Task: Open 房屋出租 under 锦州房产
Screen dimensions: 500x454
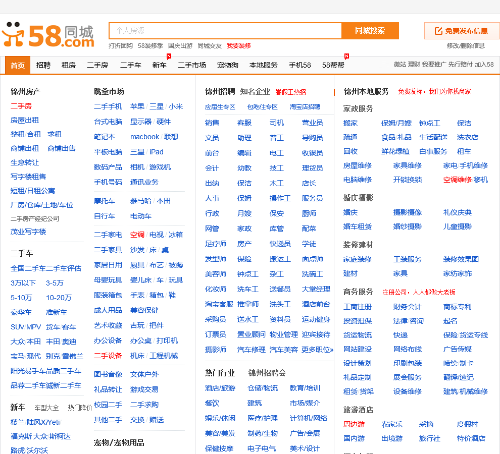Action: (x=25, y=121)
